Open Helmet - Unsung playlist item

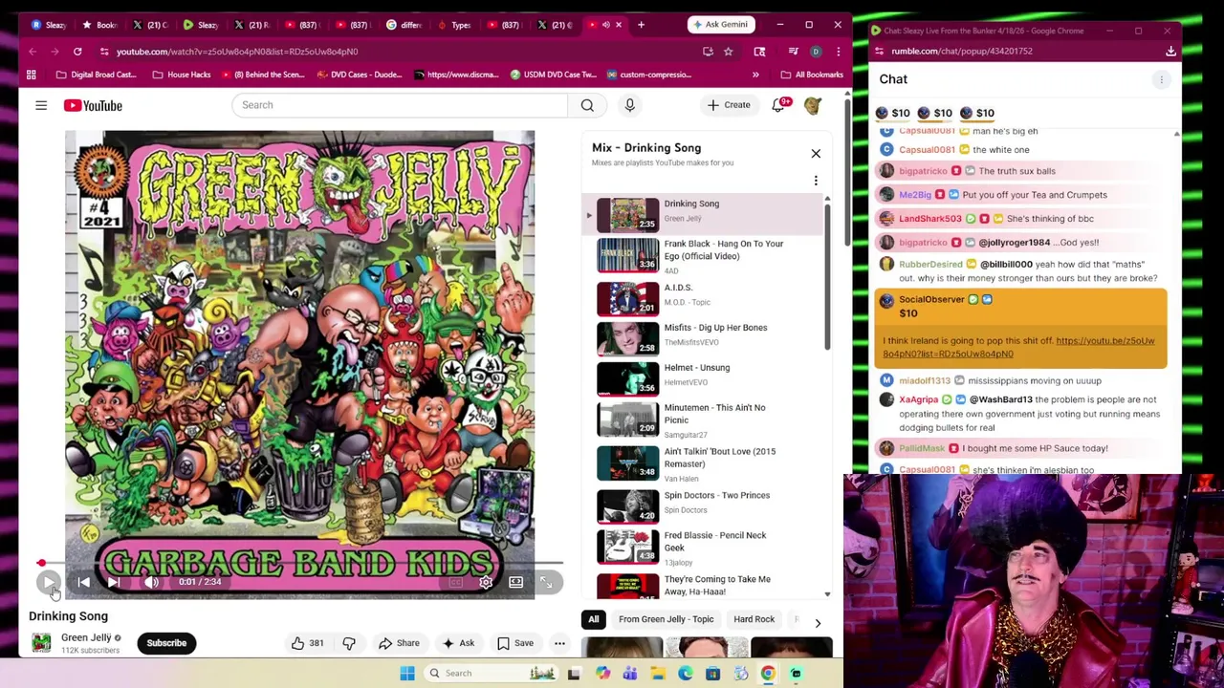[x=705, y=377]
